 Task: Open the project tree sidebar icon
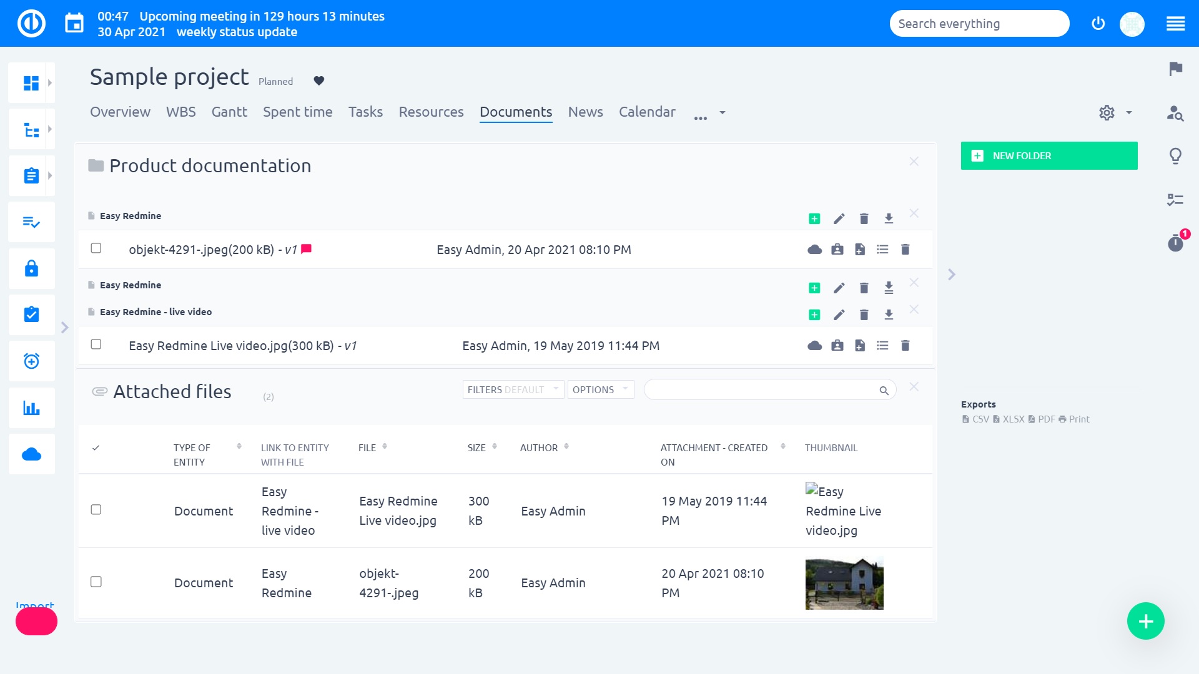click(31, 129)
